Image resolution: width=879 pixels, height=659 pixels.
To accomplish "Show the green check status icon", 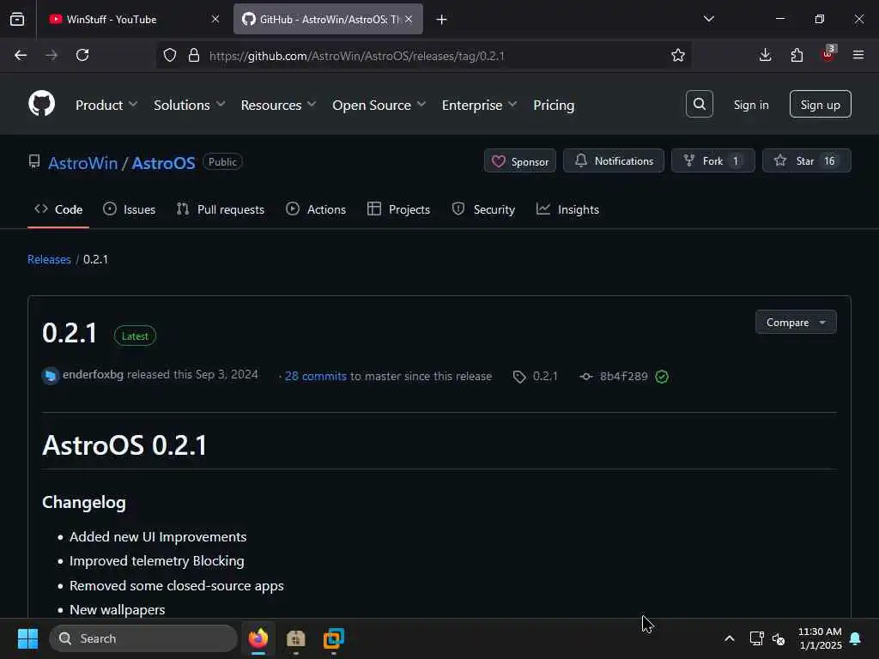I will (662, 377).
